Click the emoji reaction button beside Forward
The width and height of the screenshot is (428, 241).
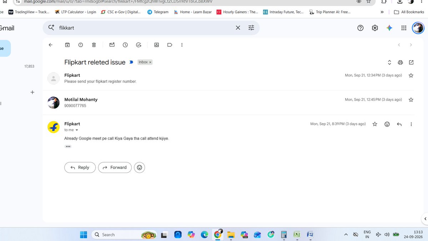click(140, 167)
